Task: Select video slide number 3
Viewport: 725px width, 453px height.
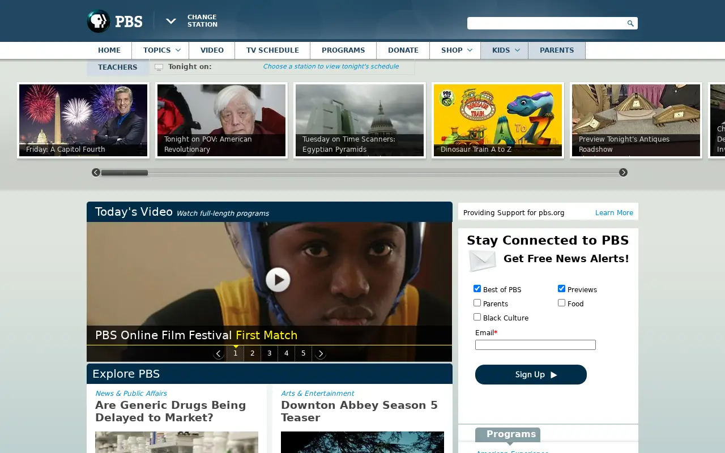Action: pyautogui.click(x=269, y=353)
